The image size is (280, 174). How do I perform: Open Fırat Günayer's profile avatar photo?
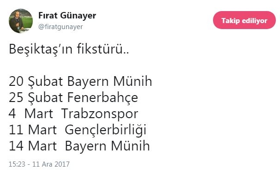pos(21,21)
